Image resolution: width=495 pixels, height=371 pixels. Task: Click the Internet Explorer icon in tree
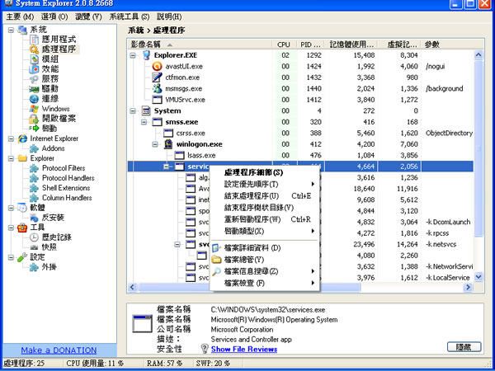click(22, 139)
